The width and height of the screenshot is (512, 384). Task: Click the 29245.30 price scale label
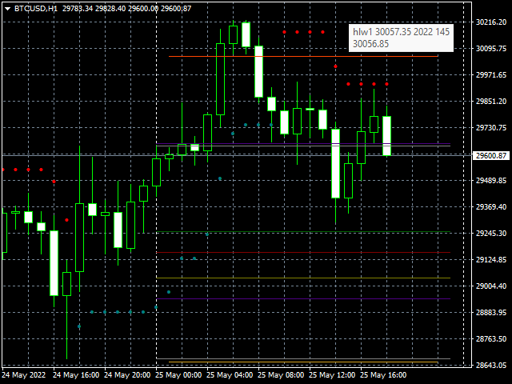[x=491, y=234]
